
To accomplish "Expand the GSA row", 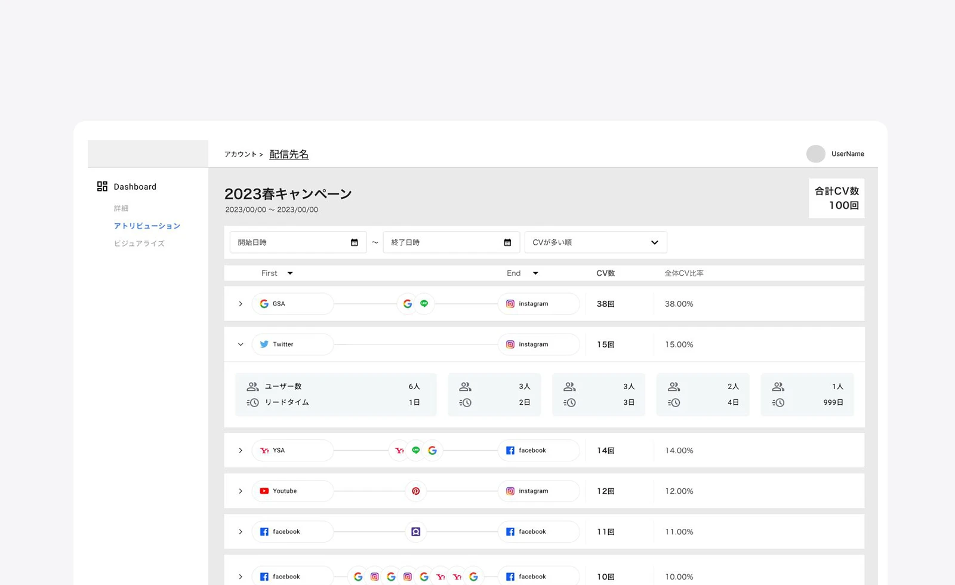I will tap(241, 304).
